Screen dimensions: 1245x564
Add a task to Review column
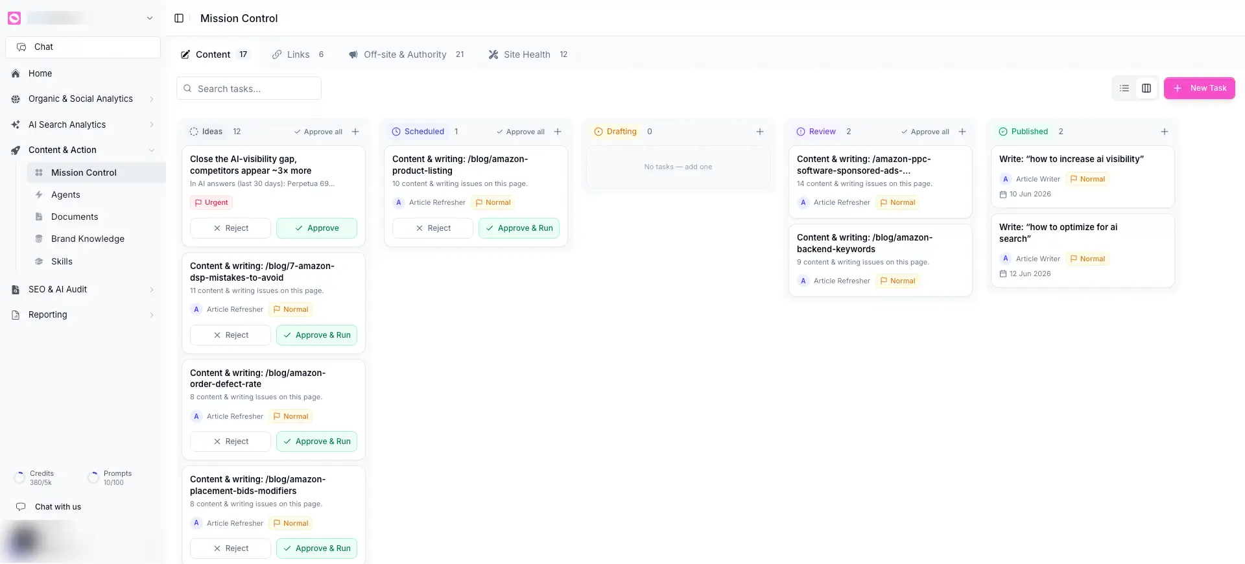[962, 132]
